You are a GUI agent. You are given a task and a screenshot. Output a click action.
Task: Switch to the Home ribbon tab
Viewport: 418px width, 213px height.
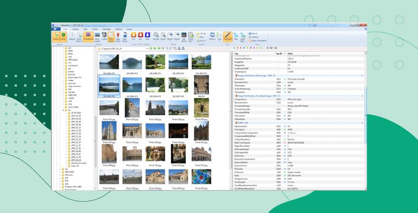tap(66, 29)
